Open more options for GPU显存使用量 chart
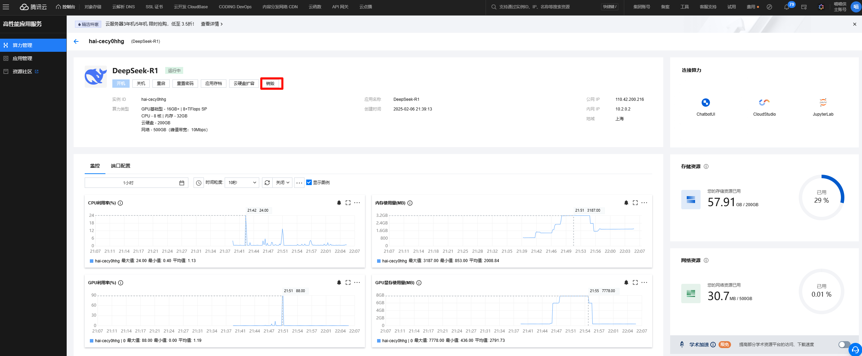Screen dimensions: 862x356 click(x=644, y=282)
